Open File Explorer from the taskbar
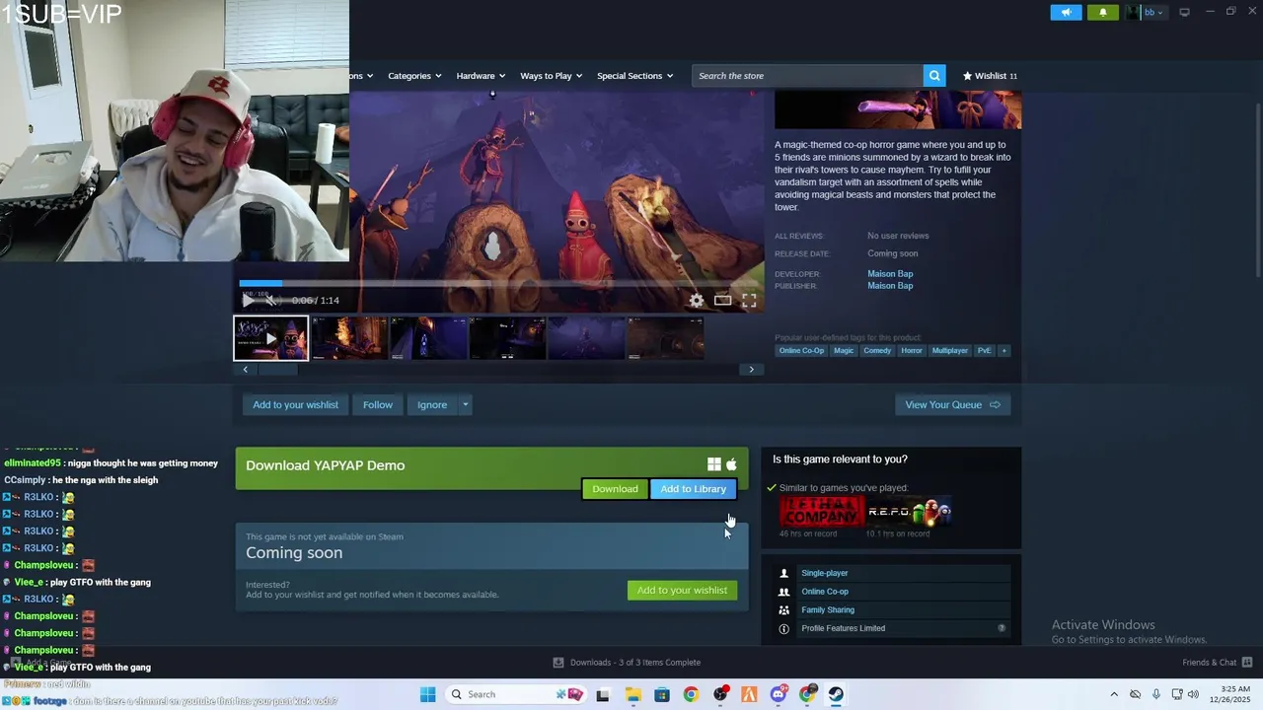Screen dimensions: 1263x710 pyautogui.click(x=632, y=694)
